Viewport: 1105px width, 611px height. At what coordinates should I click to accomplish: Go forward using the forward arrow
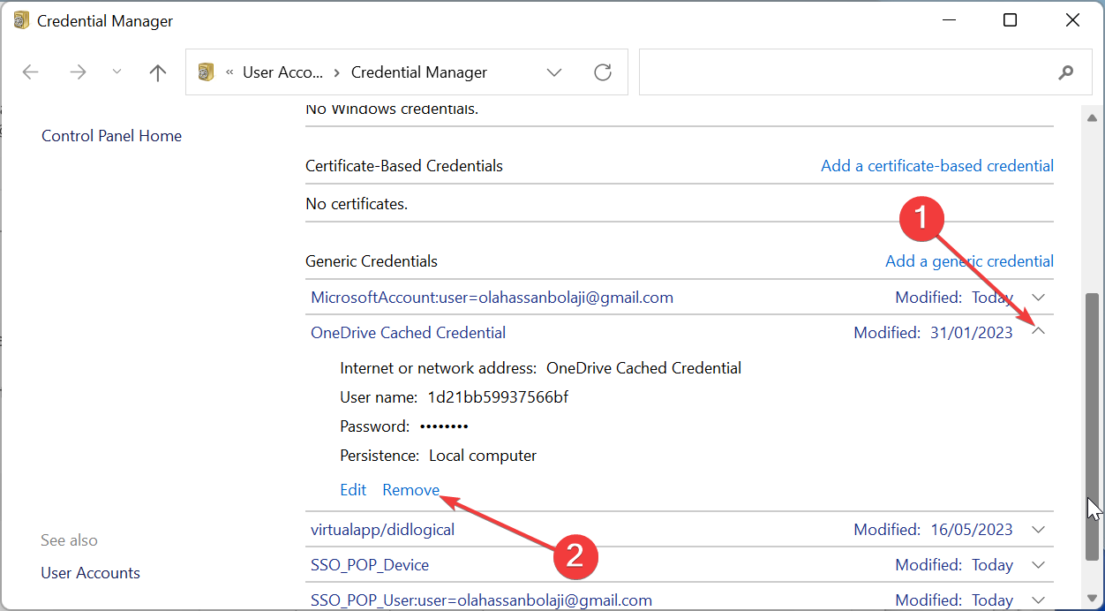[x=79, y=72]
